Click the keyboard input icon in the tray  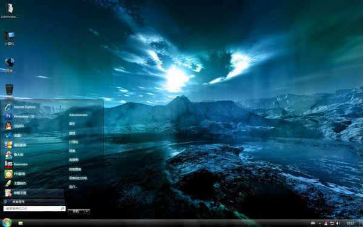313,223
